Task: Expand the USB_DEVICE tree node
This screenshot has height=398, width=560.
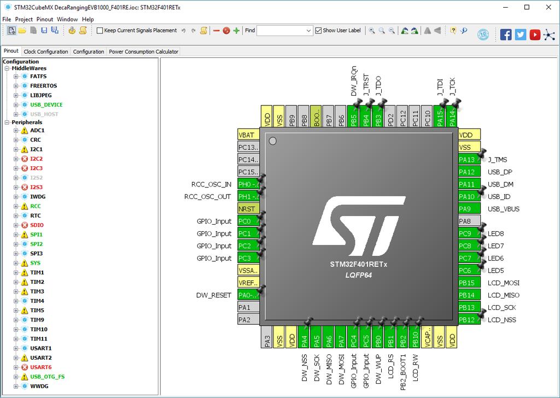Action: point(16,105)
